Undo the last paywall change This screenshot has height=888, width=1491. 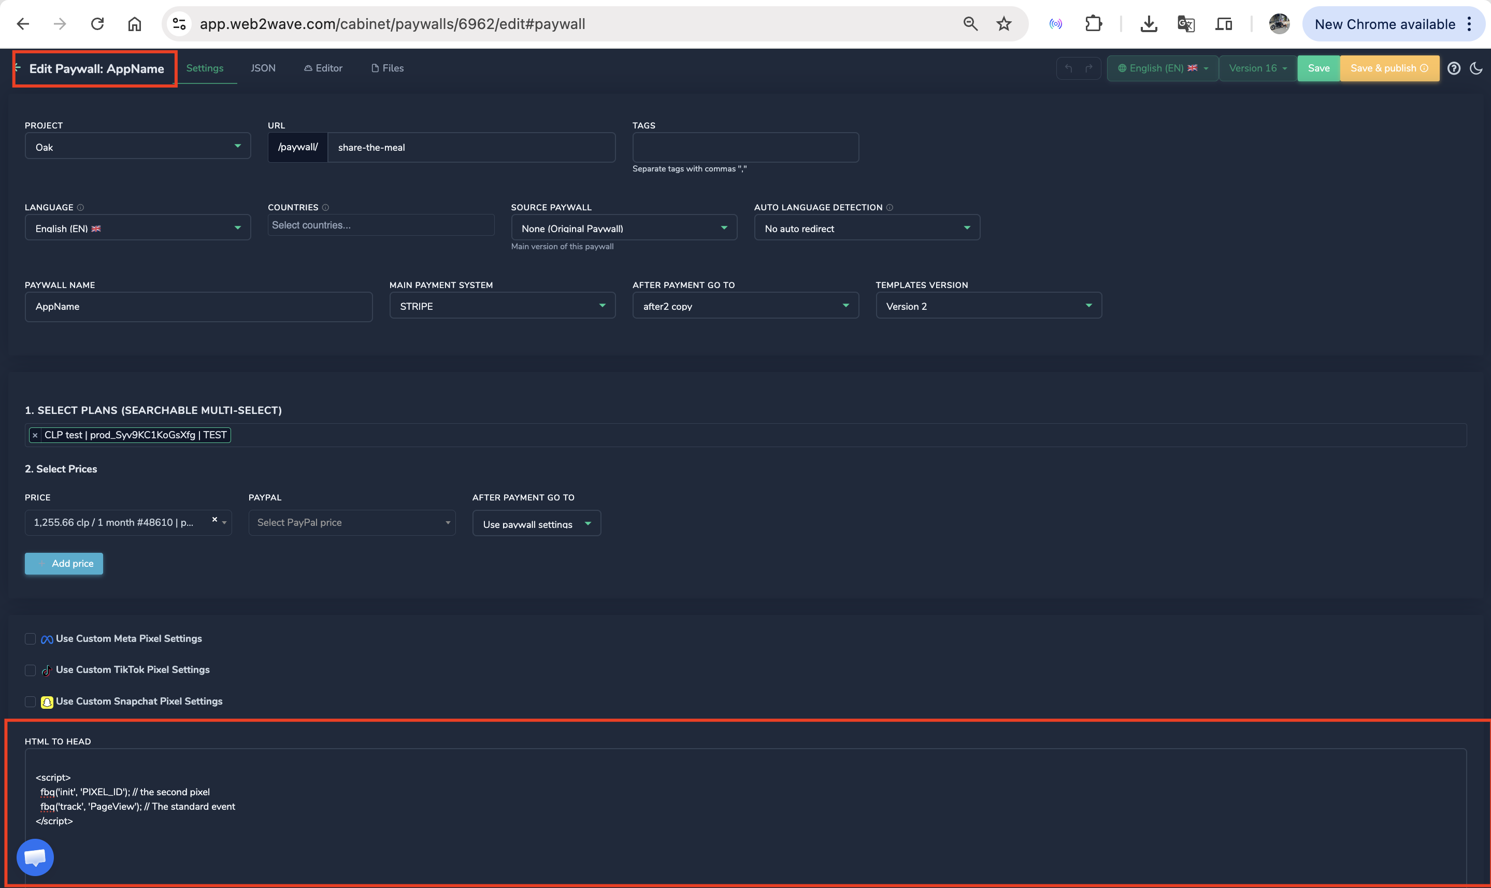pyautogui.click(x=1069, y=68)
